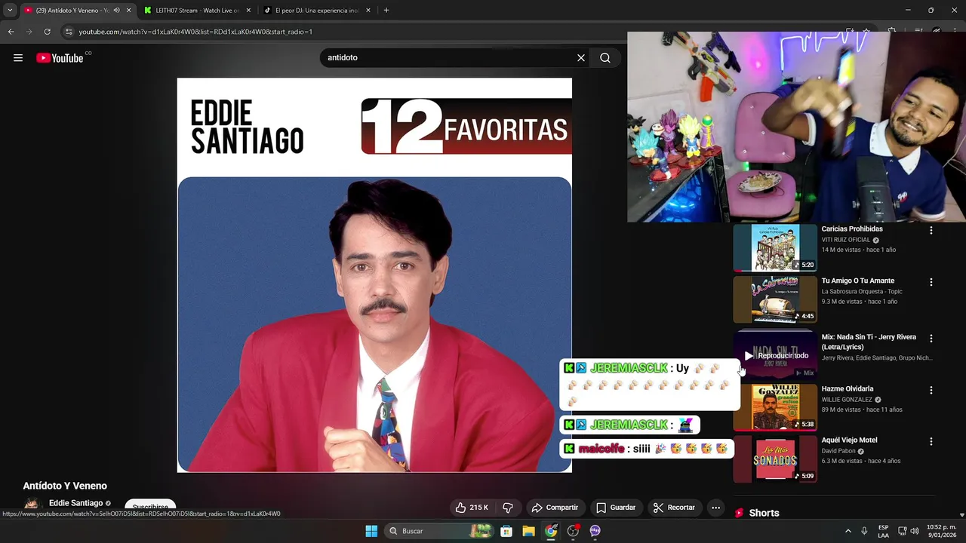Go back with browser back arrow
The height and width of the screenshot is (543, 966).
pyautogui.click(x=11, y=32)
